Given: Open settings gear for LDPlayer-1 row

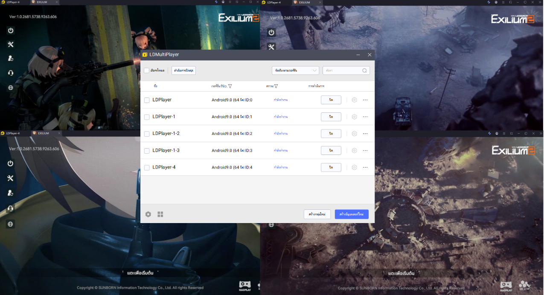Looking at the screenshot, I should [354, 117].
